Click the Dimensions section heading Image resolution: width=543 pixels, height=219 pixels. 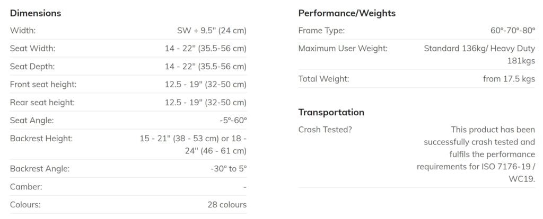[x=36, y=13]
